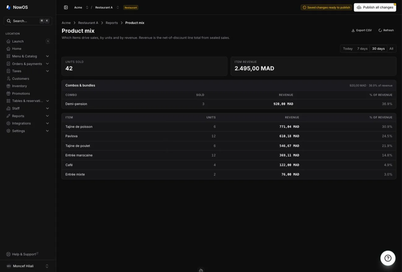Click the Tajine de poulet row

[x=229, y=146]
